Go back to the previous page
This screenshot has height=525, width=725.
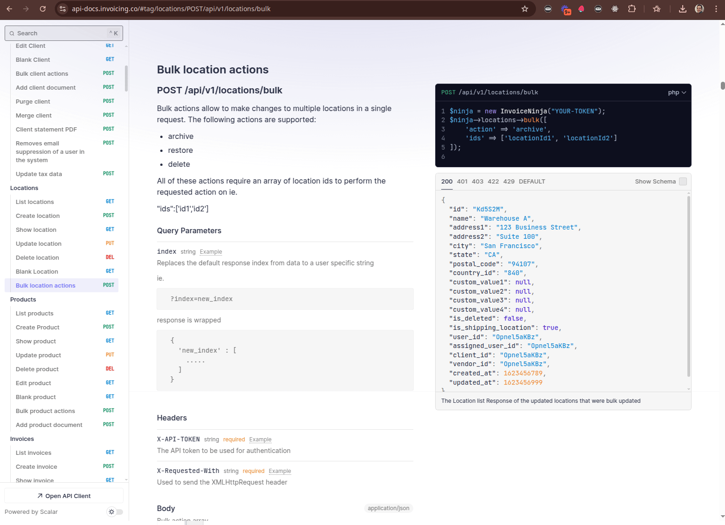point(9,9)
